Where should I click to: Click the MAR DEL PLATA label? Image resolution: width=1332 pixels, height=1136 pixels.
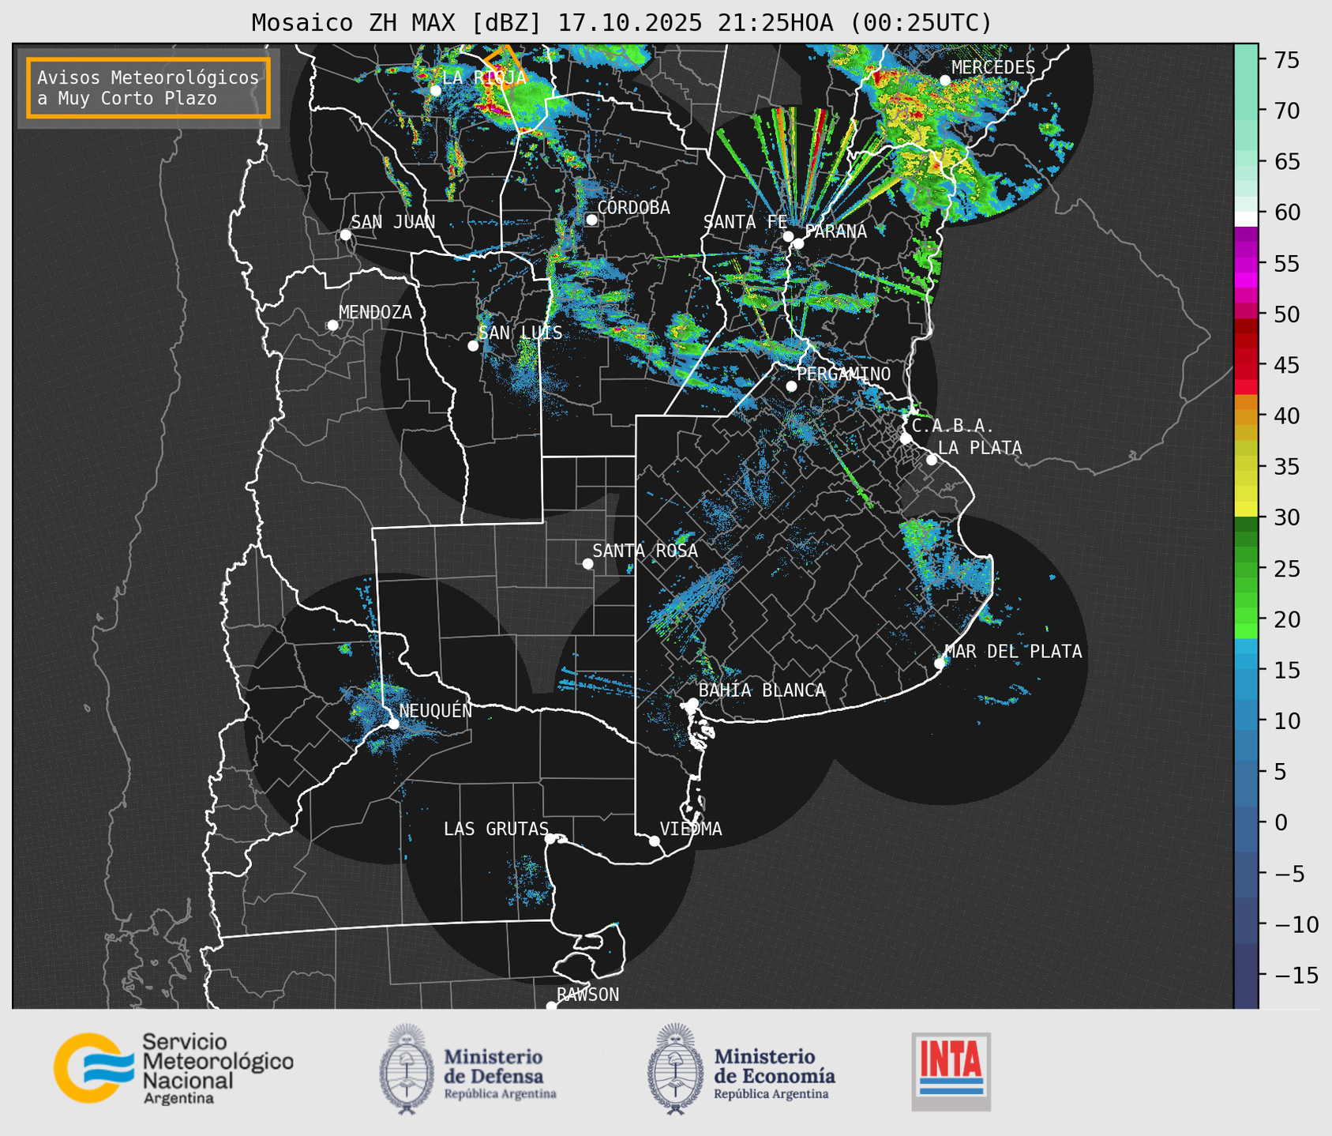click(1013, 651)
